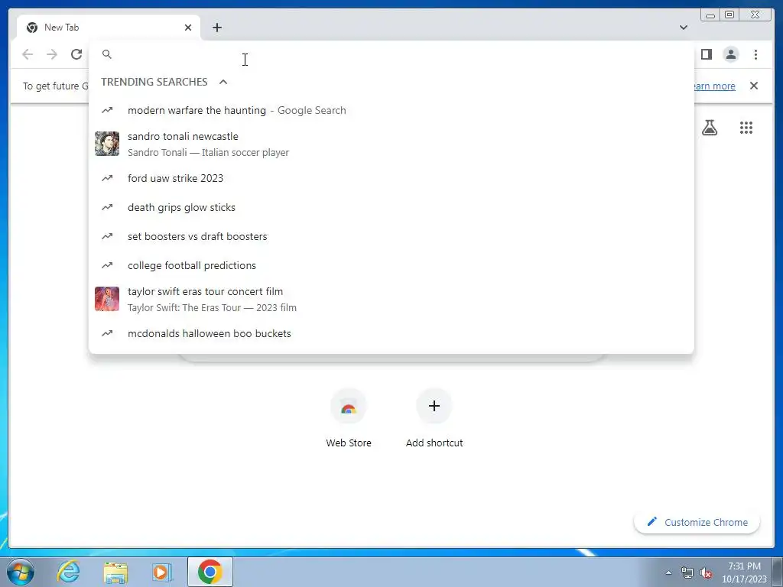Click the Chrome taskbar button
The width and height of the screenshot is (783, 587).
(210, 572)
